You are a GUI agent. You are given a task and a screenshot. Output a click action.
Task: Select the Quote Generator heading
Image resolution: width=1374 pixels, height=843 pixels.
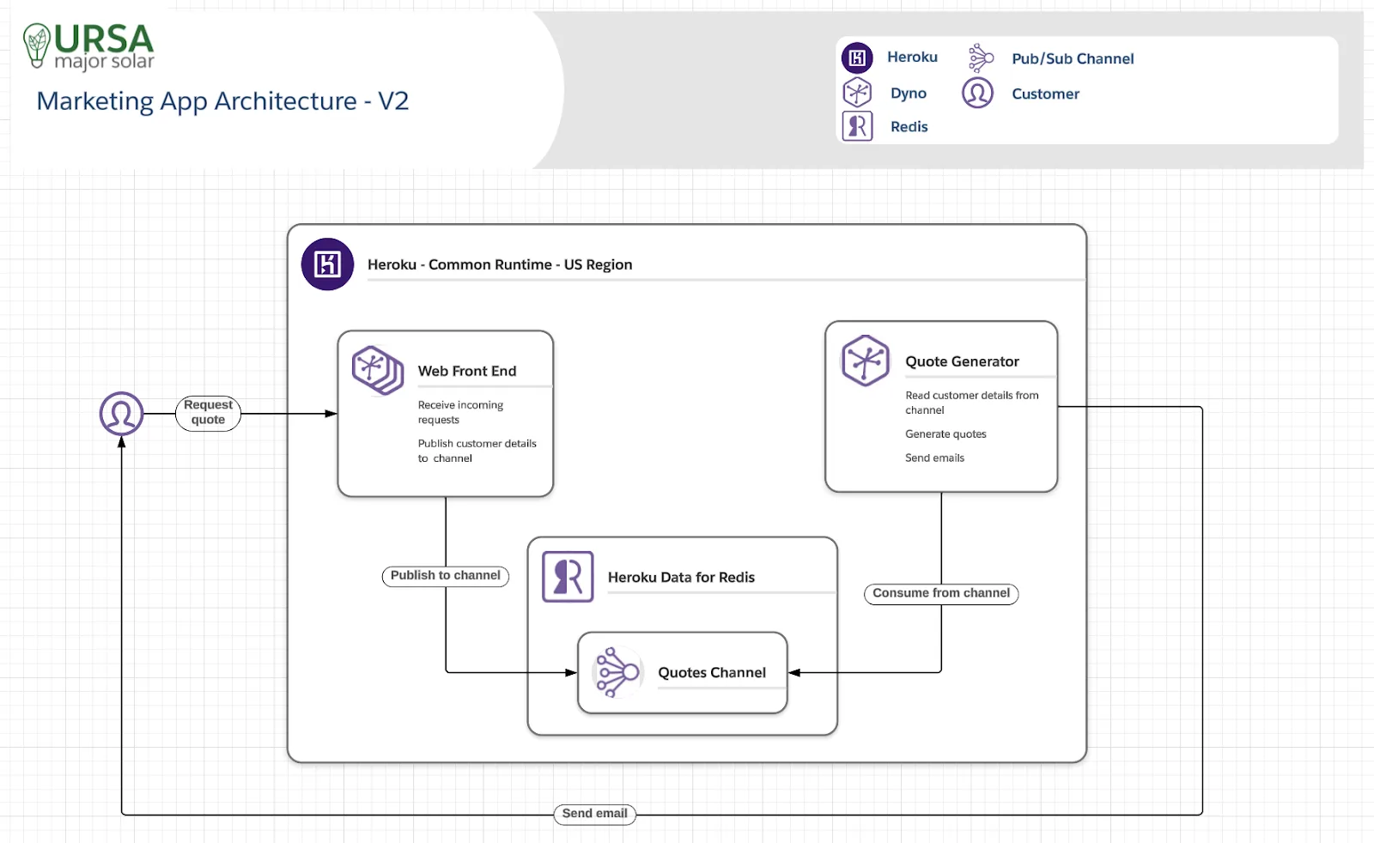point(962,361)
